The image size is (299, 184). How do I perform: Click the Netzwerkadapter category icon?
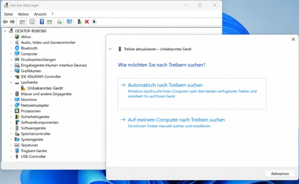click(17, 105)
